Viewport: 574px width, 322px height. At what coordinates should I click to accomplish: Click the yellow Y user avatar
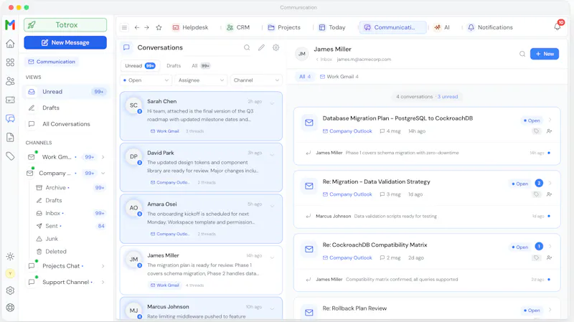[x=10, y=273]
